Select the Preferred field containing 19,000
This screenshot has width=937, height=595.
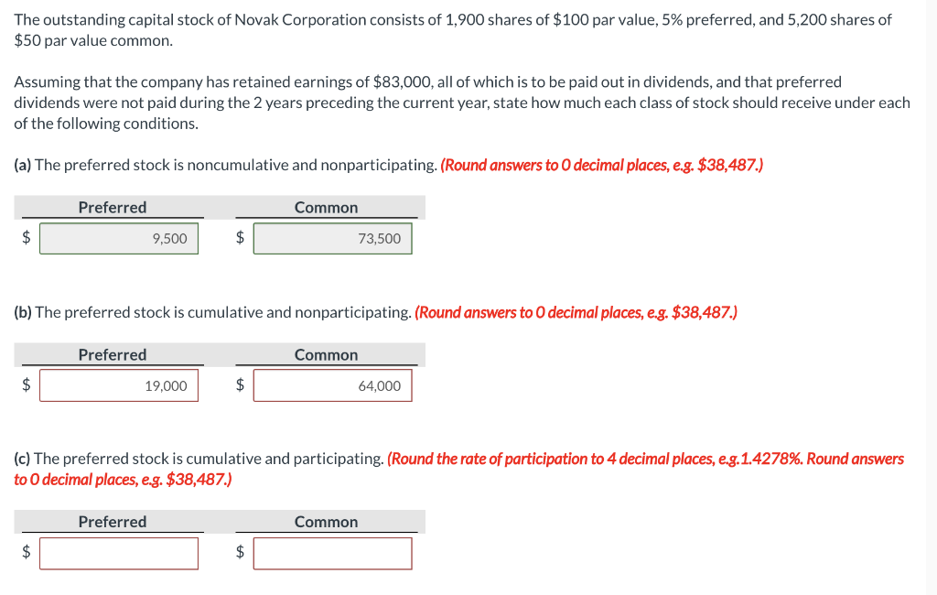119,385
